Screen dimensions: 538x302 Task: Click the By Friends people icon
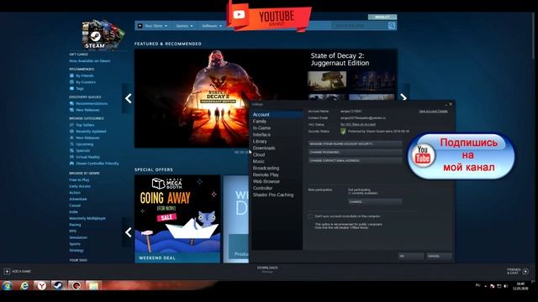71,75
